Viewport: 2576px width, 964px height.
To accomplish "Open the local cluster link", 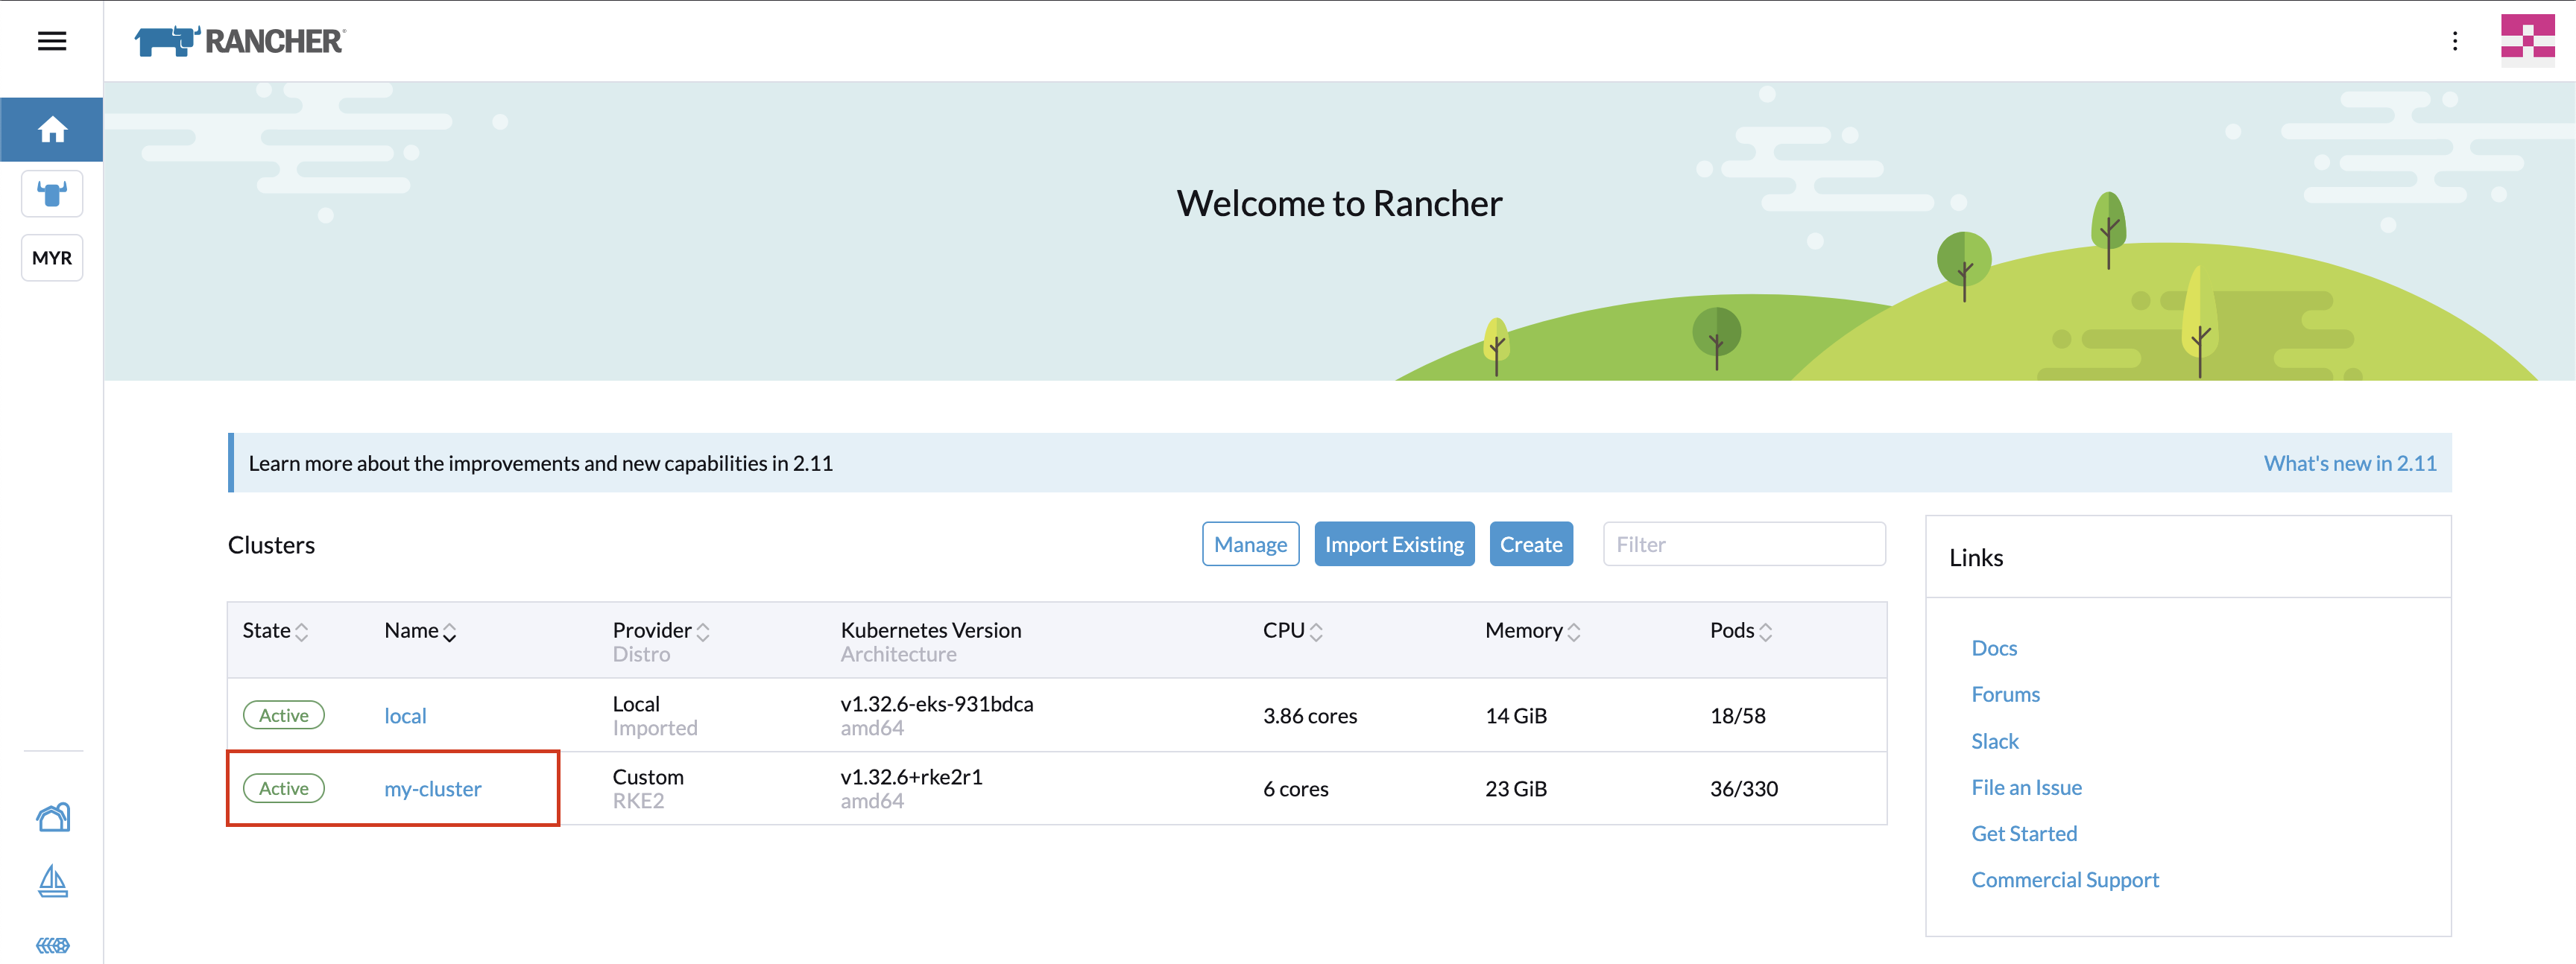I will [405, 715].
